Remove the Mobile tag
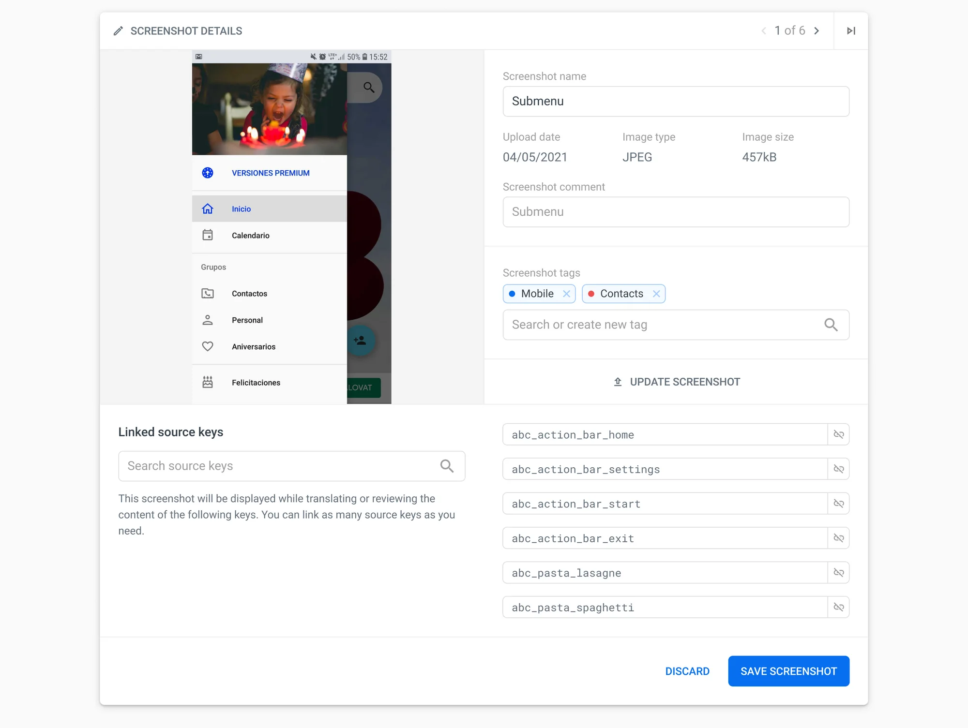This screenshot has width=968, height=728. point(566,294)
